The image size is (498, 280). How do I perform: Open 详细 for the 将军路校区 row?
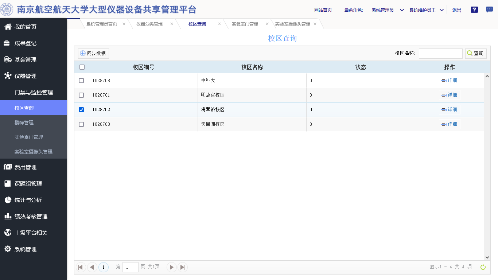pos(449,109)
